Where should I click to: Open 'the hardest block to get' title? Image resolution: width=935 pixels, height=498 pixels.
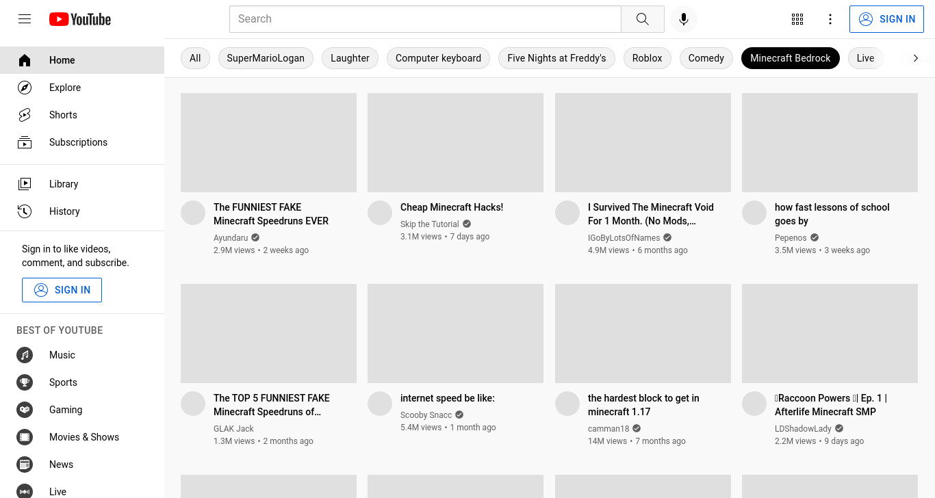point(643,405)
